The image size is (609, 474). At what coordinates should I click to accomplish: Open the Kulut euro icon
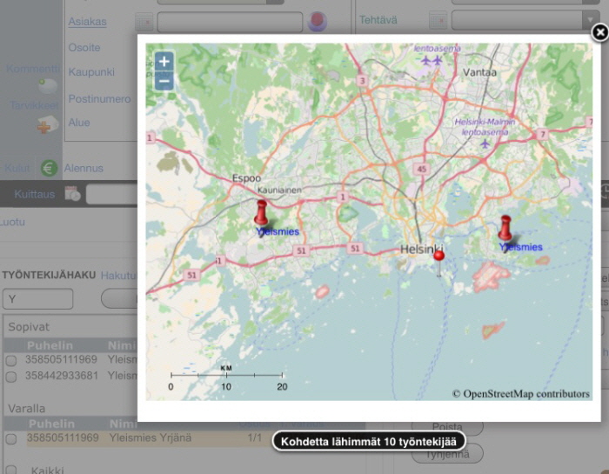[49, 168]
